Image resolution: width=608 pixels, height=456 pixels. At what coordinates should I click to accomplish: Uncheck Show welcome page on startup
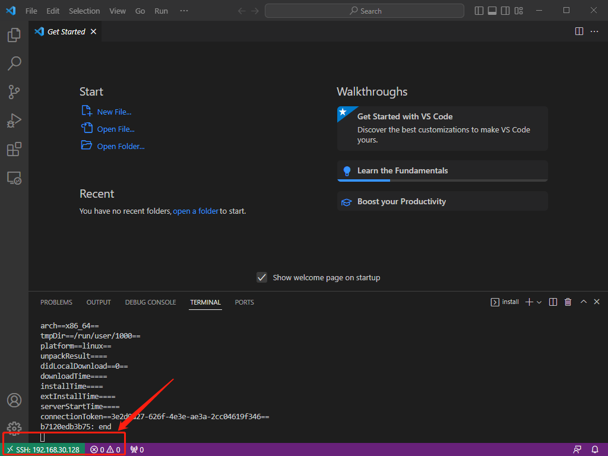261,277
